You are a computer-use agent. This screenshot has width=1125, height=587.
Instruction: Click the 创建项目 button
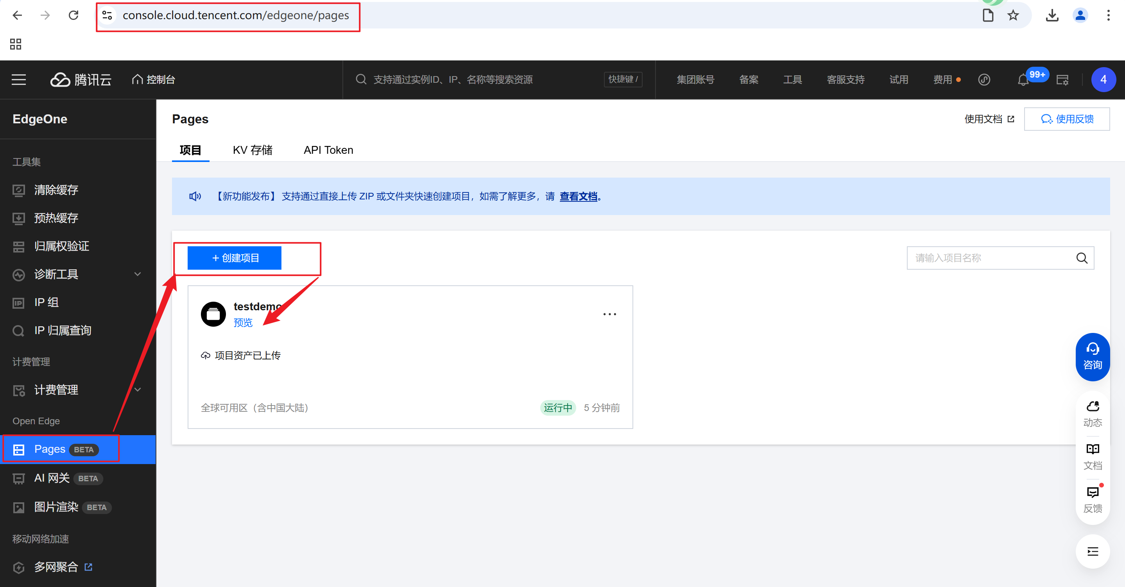[x=235, y=258]
